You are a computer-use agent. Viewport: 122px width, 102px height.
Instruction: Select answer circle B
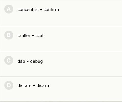click(9, 35)
